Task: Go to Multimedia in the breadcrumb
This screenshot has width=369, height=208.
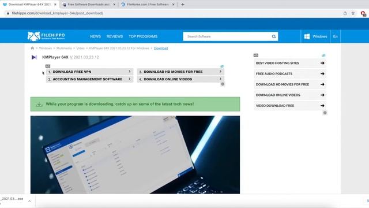Action: (64, 48)
